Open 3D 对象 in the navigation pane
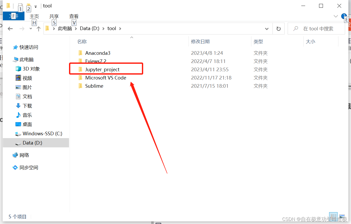The height and width of the screenshot is (224, 351). [31, 69]
